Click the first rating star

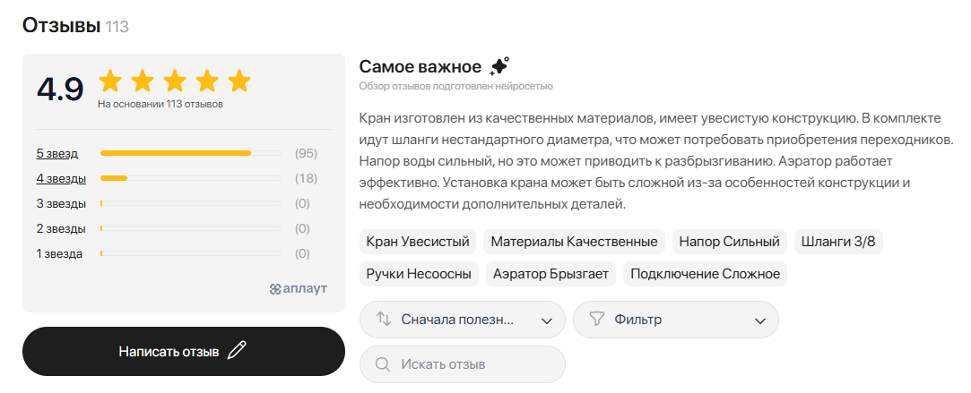click(111, 81)
